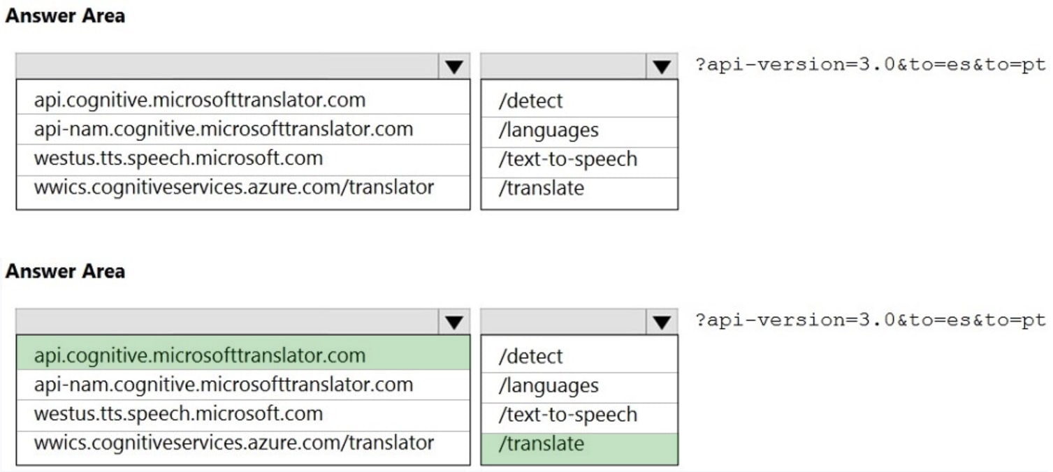Open the first endpoint dropdown arrow
This screenshot has width=1053, height=472.
tap(455, 66)
